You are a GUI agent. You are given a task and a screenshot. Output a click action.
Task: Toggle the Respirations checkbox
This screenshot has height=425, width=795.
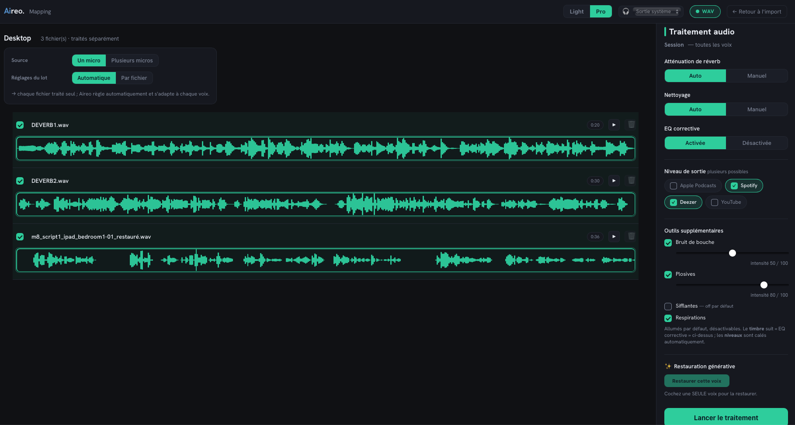[668, 319]
